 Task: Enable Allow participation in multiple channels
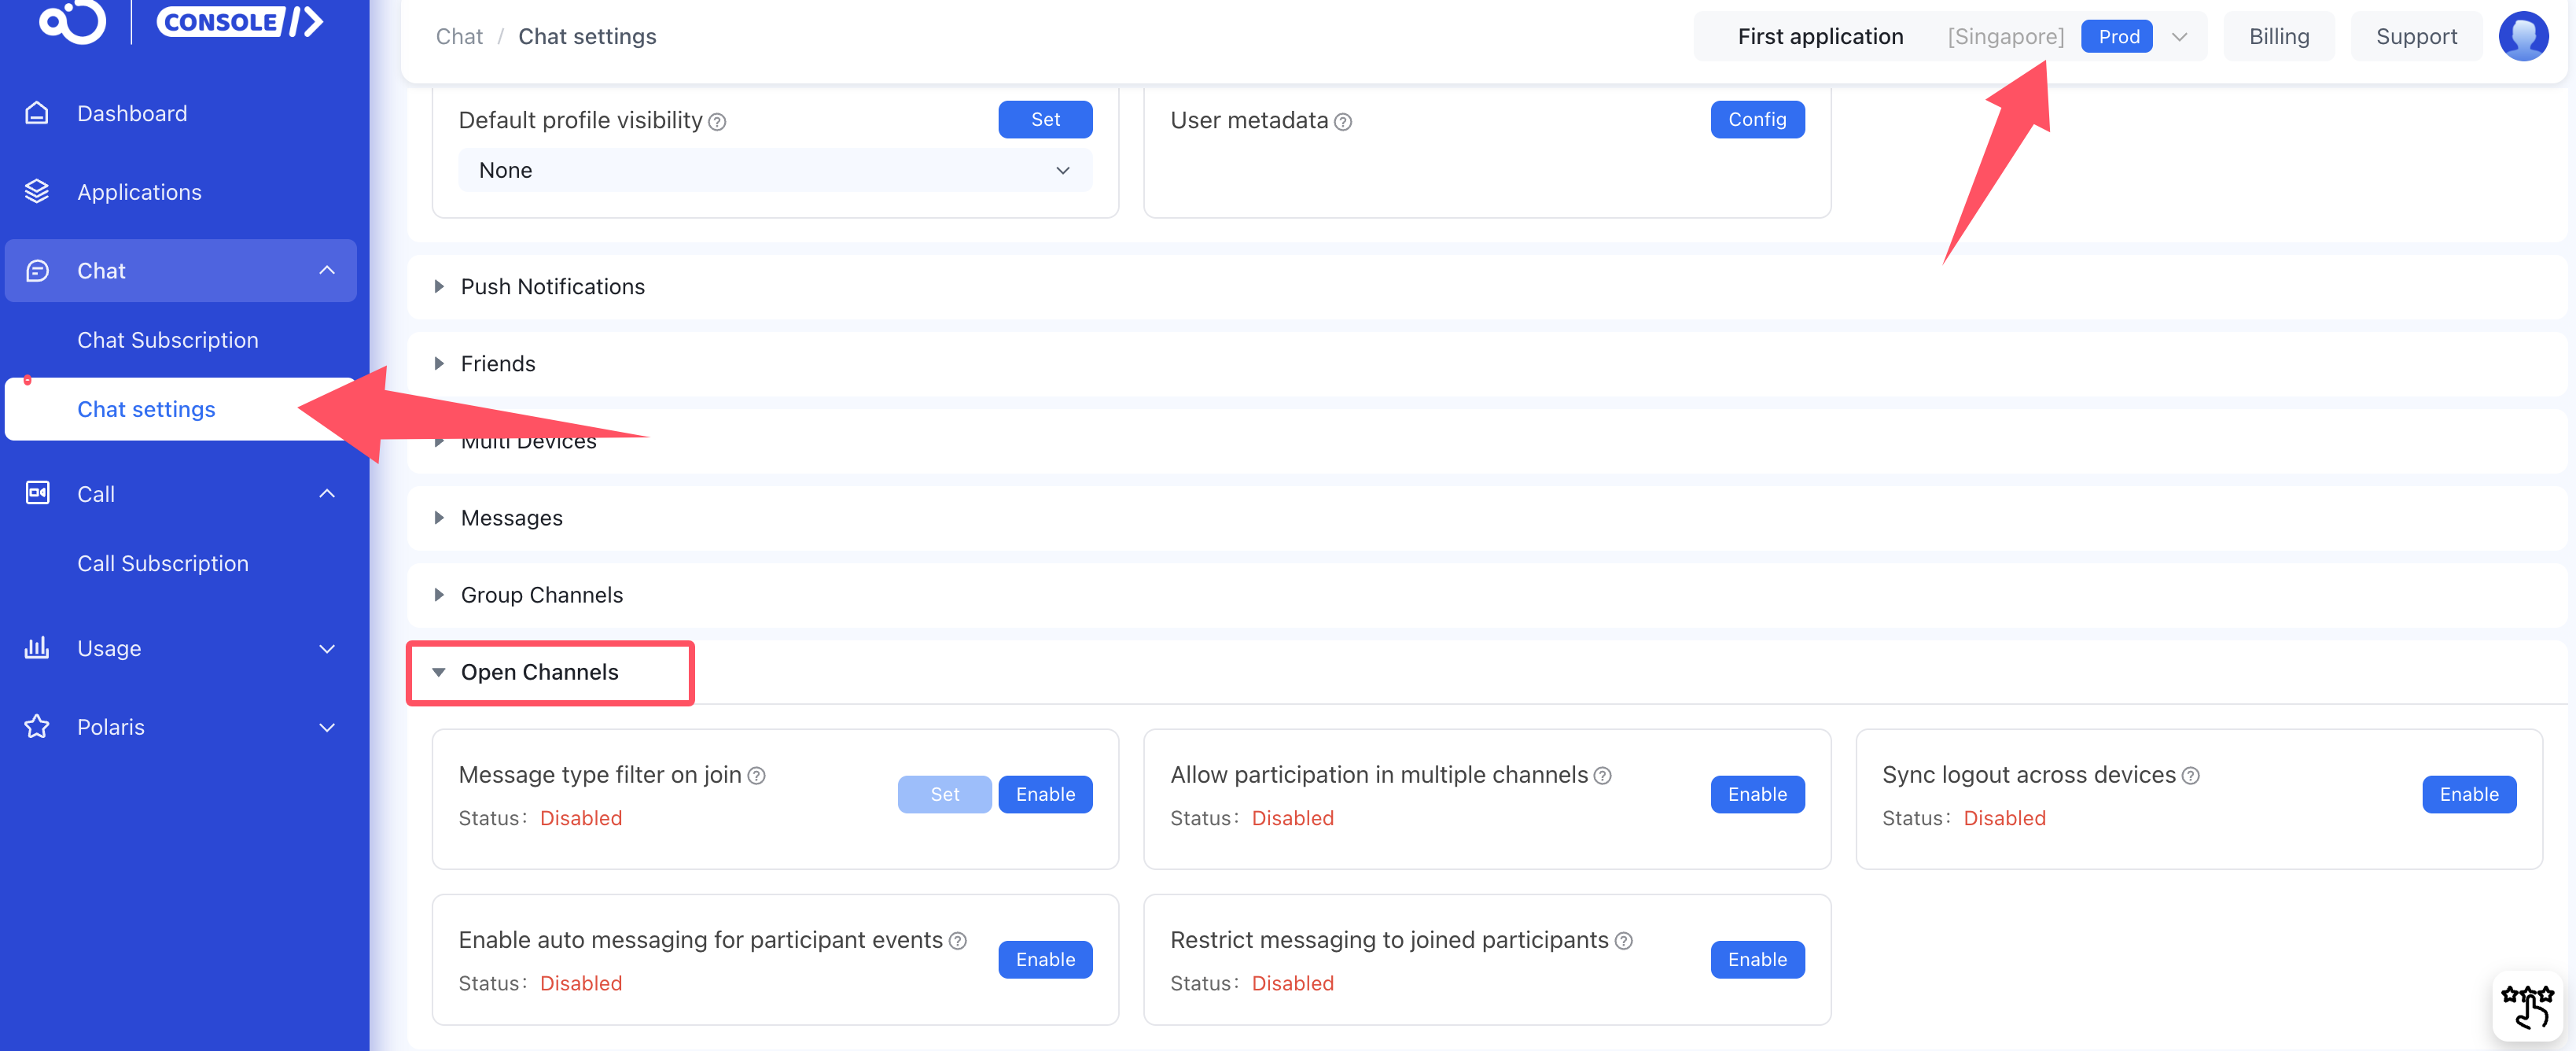click(1756, 794)
